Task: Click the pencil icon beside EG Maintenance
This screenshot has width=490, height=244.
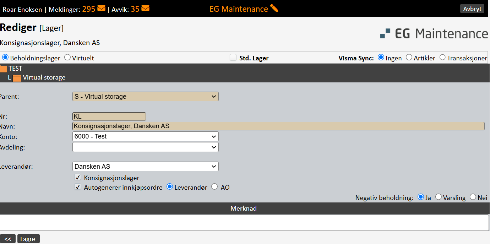Action: click(x=274, y=8)
